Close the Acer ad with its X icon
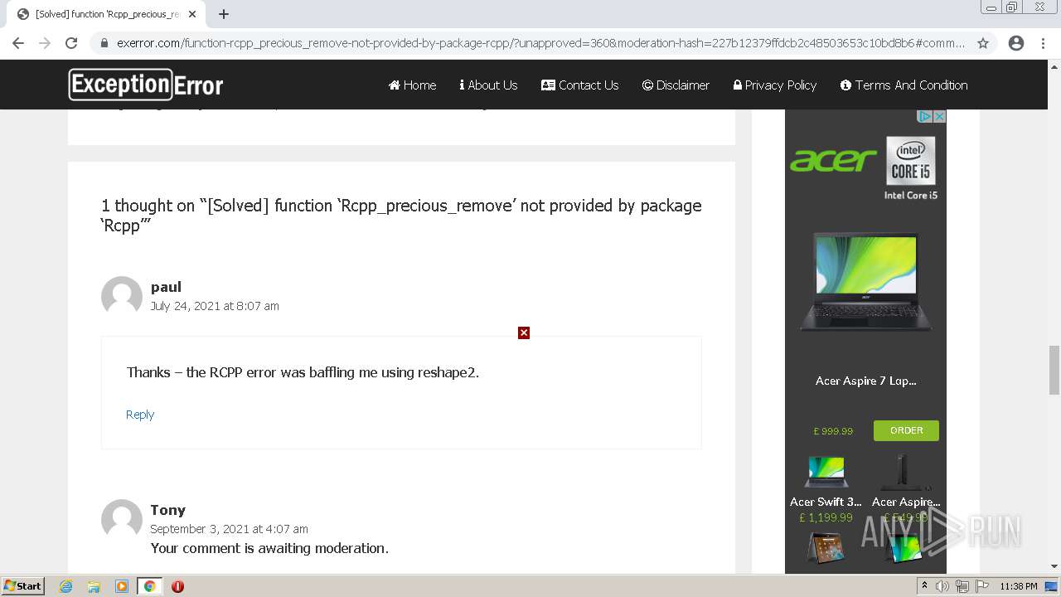 click(940, 116)
